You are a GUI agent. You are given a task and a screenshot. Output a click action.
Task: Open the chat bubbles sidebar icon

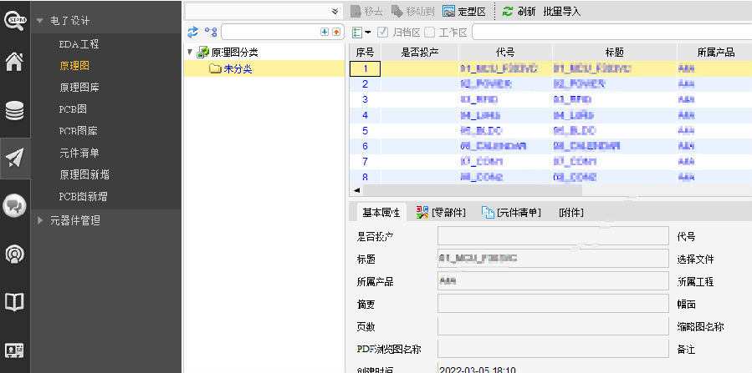pyautogui.click(x=14, y=206)
